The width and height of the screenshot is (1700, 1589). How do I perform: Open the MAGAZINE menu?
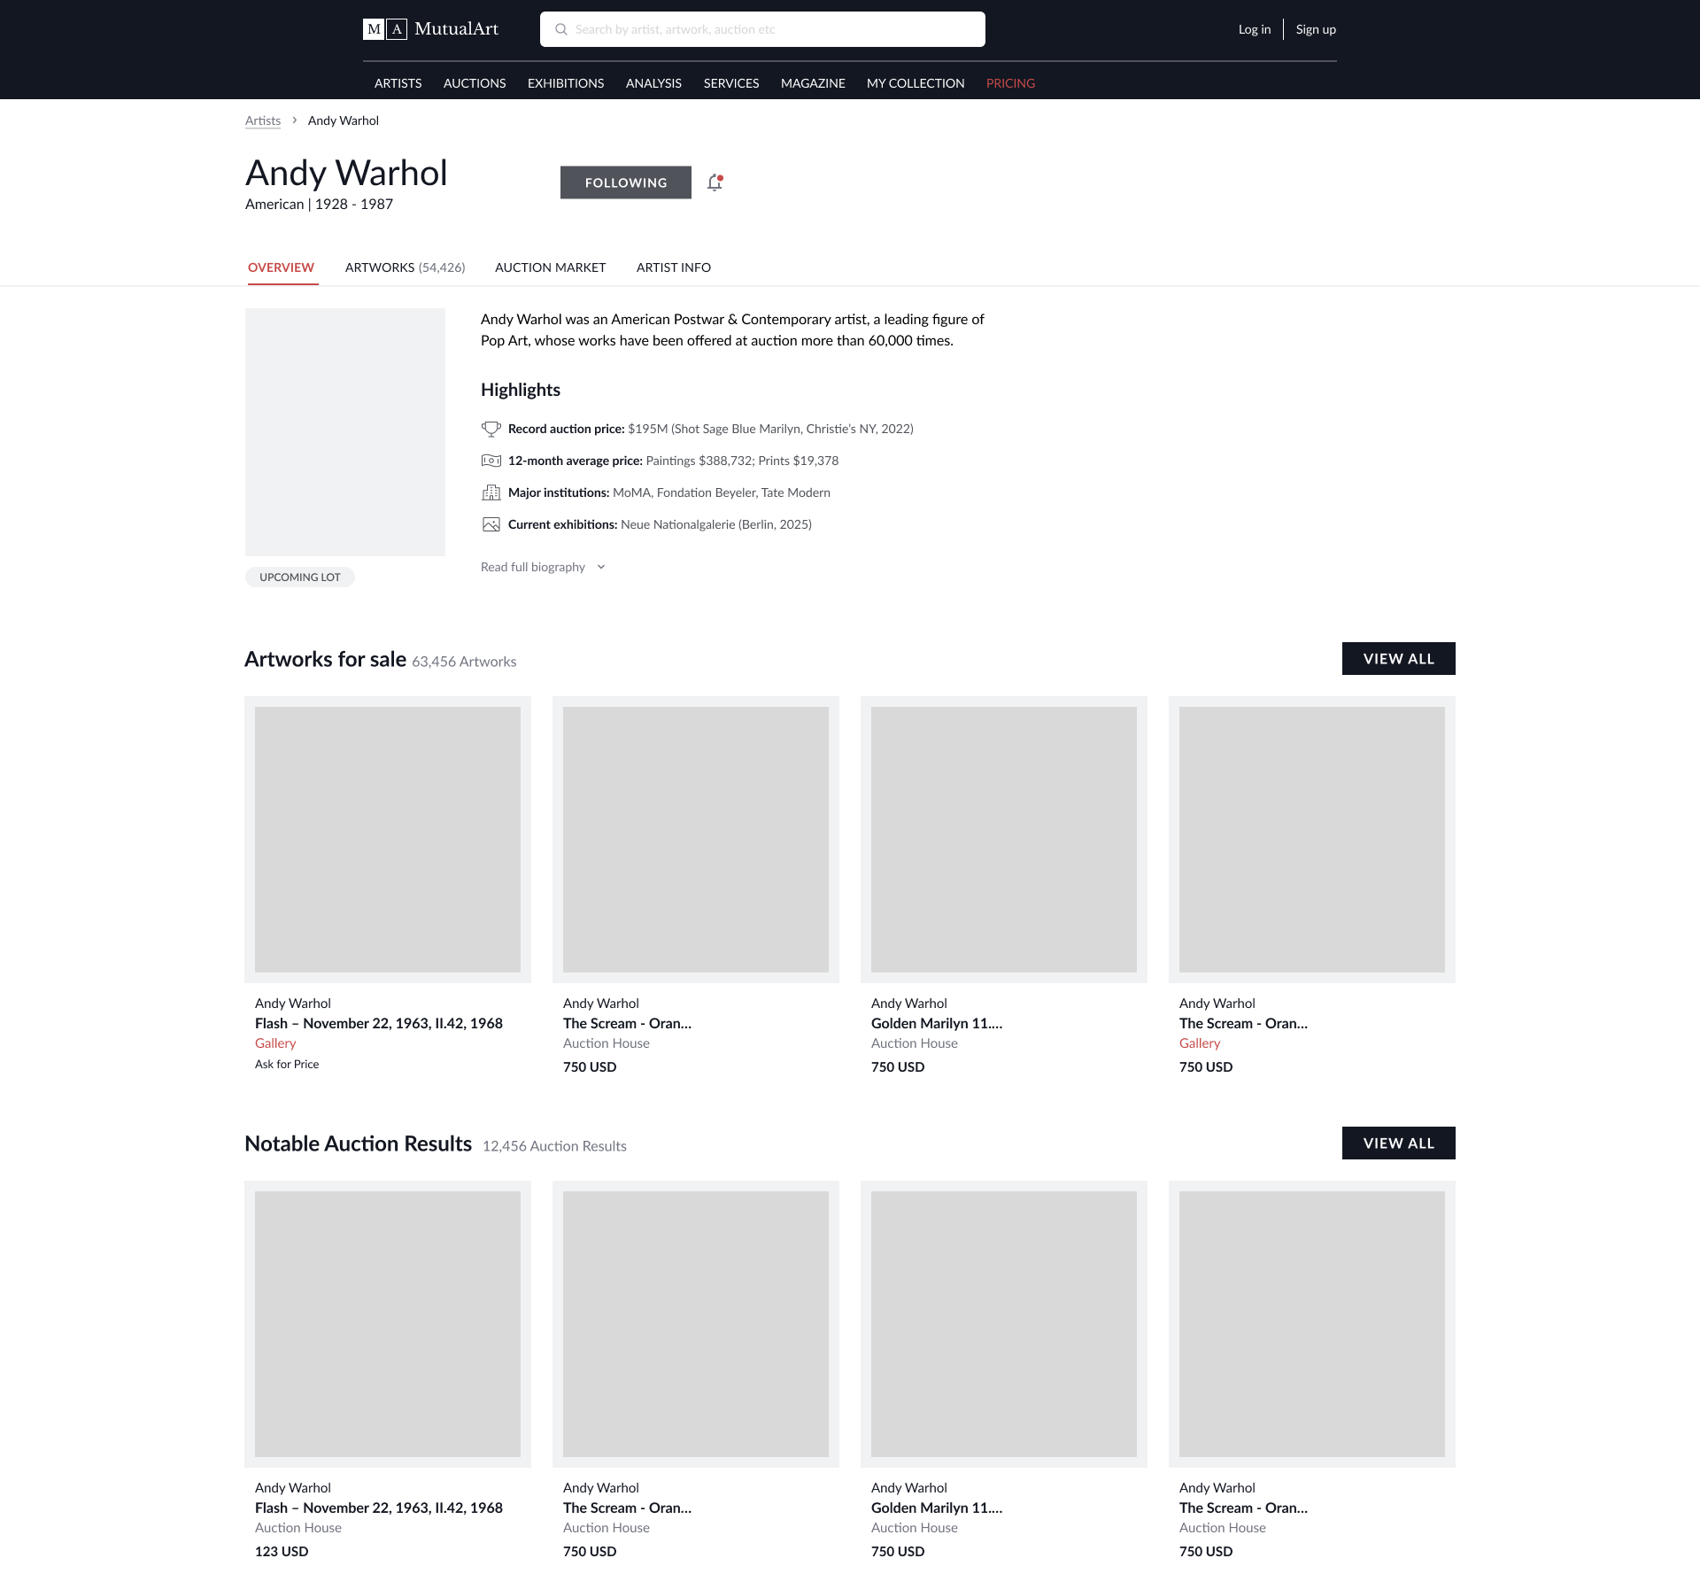click(x=813, y=83)
